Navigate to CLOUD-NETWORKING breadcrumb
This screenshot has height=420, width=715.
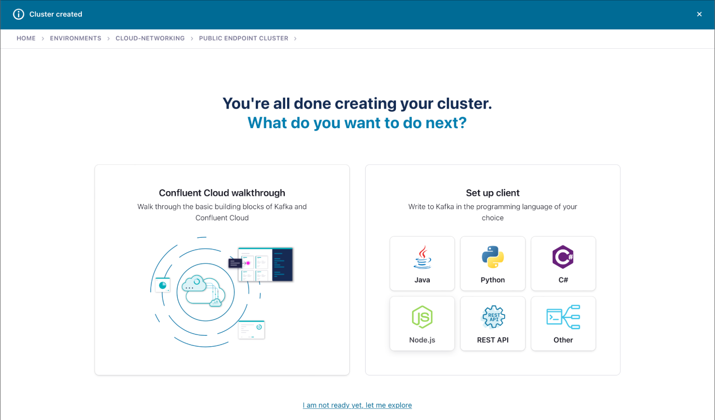pos(150,38)
